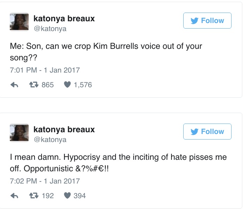The width and height of the screenshot is (243, 209).
Task: Retweet the tweet with 865 retweets
Action: point(33,85)
